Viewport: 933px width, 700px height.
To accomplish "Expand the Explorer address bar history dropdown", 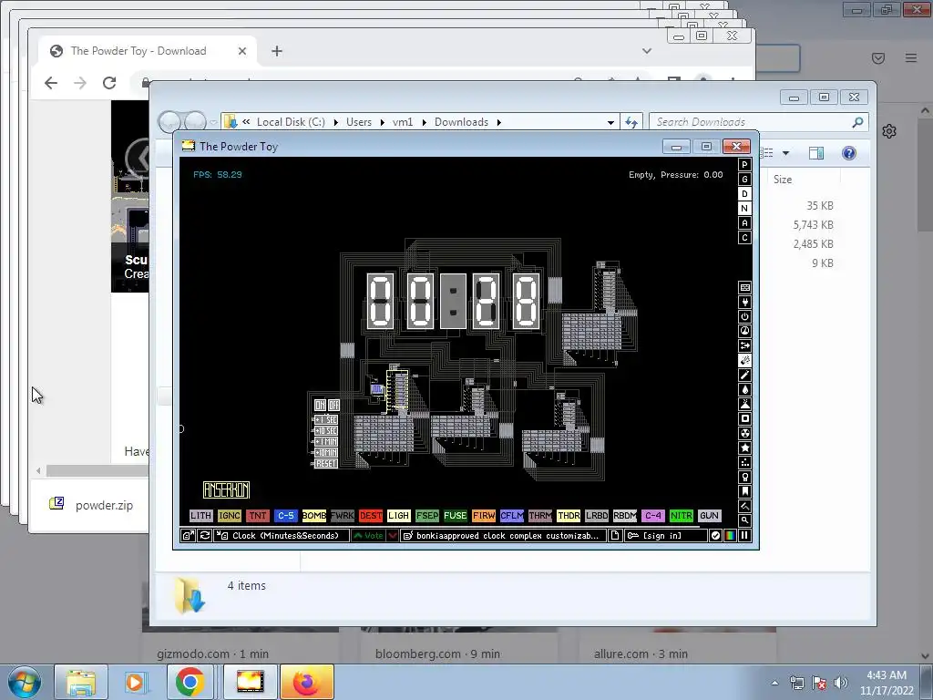I will (x=610, y=123).
